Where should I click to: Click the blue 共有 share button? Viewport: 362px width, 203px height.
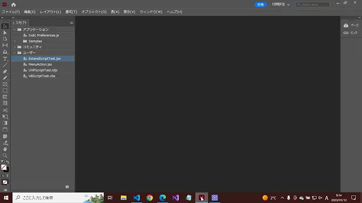260,5
